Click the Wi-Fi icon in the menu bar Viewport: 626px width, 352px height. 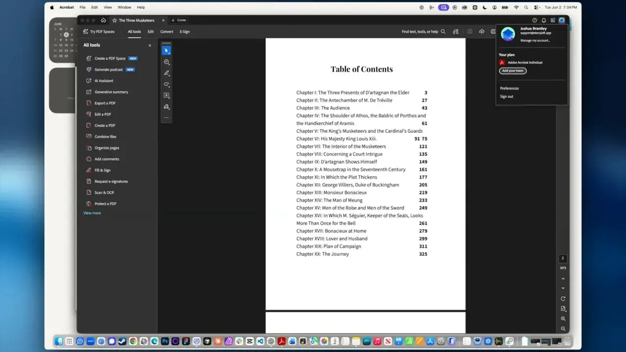pos(516,7)
